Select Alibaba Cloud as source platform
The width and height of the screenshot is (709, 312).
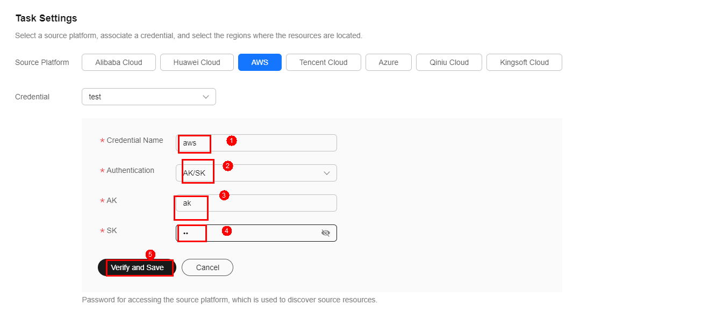click(x=119, y=62)
